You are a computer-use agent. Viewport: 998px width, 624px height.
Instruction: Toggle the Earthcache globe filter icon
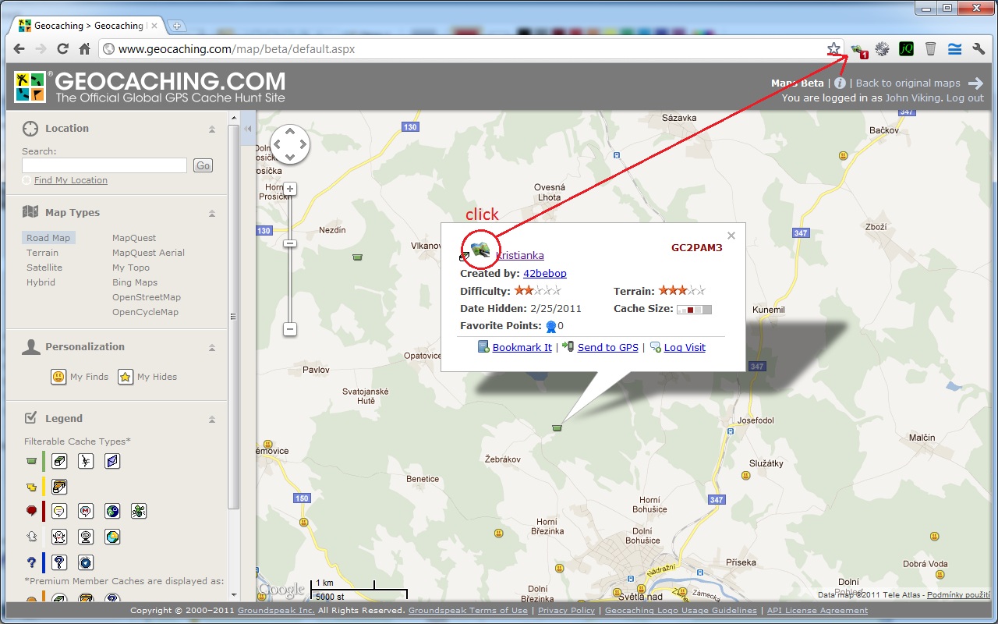pos(112,512)
